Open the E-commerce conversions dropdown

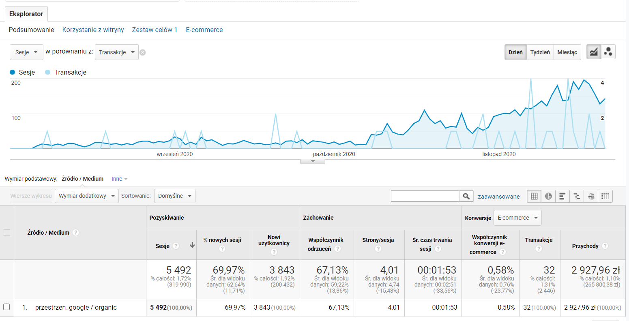point(517,218)
